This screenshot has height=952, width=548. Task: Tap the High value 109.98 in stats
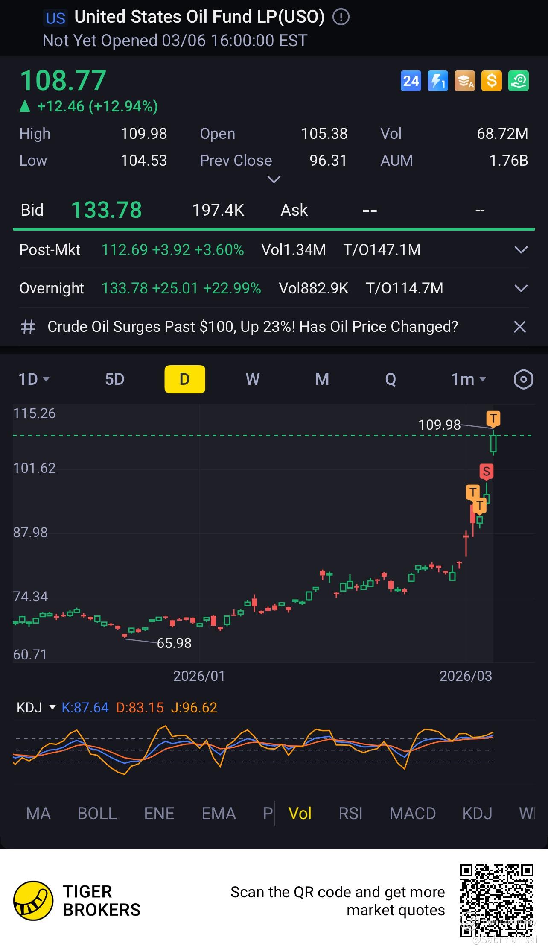point(144,134)
